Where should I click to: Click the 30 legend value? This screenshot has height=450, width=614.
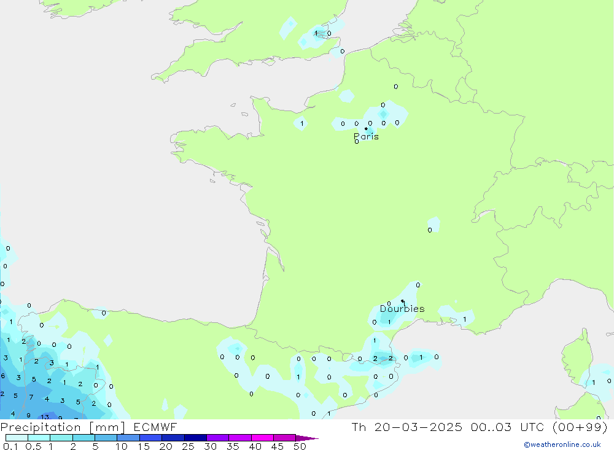[211, 446]
